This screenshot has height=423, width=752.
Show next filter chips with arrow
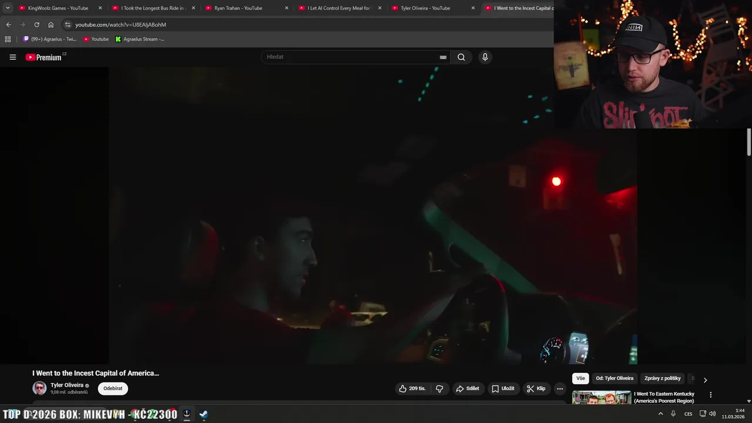[x=705, y=380]
